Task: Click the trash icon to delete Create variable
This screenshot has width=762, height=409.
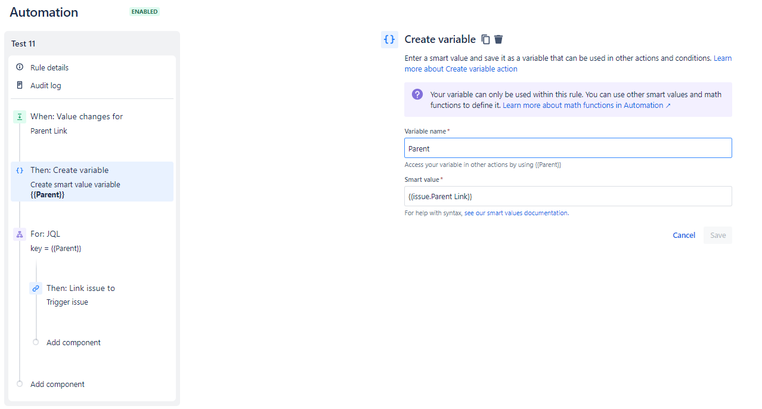Action: coord(498,39)
